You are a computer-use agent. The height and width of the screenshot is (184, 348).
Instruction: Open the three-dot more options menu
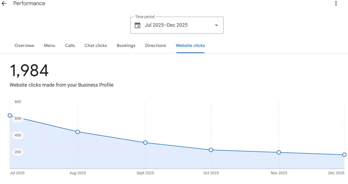click(336, 4)
